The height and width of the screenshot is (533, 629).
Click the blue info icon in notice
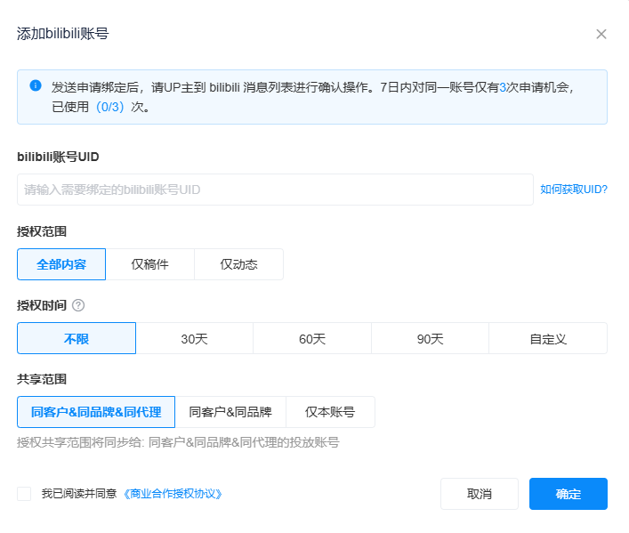[36, 85]
